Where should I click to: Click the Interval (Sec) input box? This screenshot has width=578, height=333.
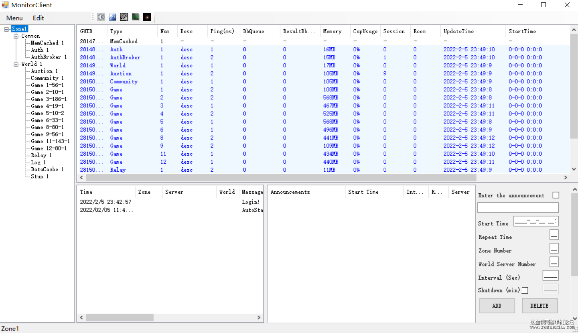[550, 276]
